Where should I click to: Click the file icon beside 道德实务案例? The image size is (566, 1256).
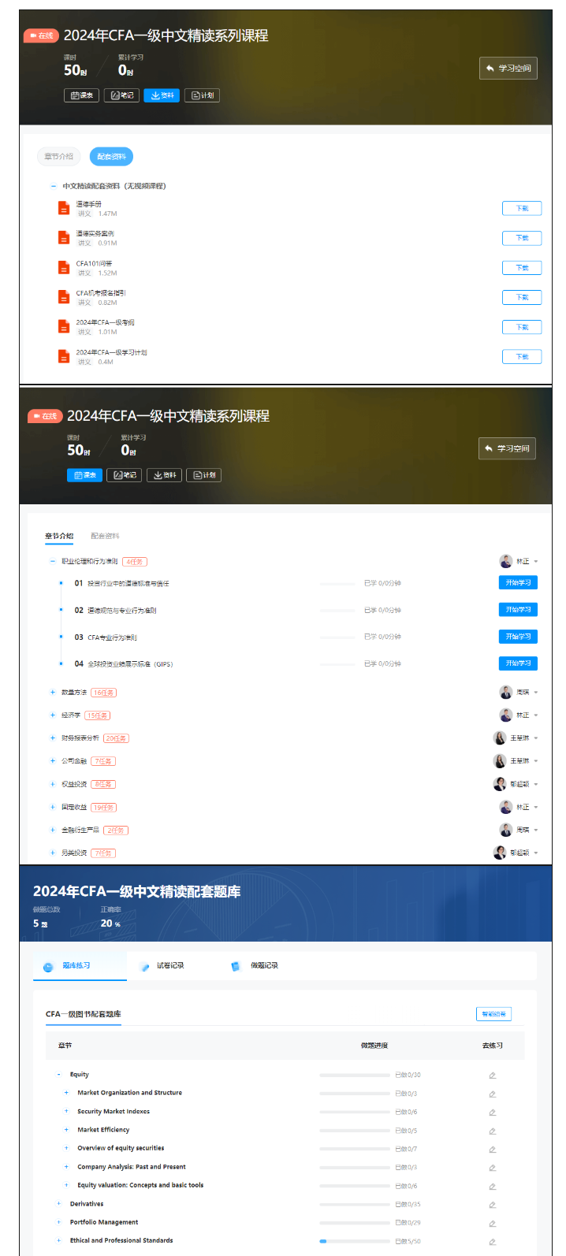64,238
